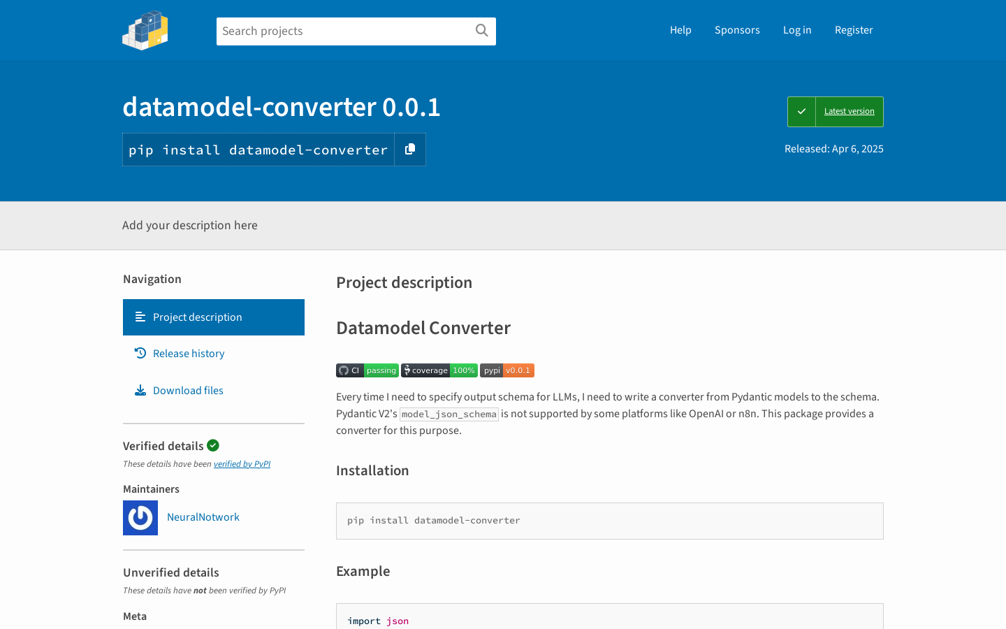The height and width of the screenshot is (629, 1006).
Task: Click the coverage 100% badge
Action: click(439, 370)
